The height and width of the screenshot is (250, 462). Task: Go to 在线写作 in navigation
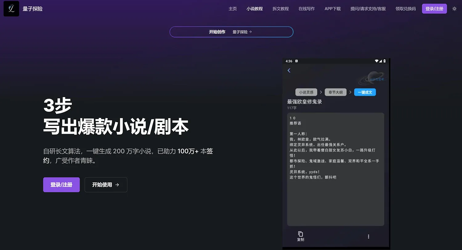[306, 9]
